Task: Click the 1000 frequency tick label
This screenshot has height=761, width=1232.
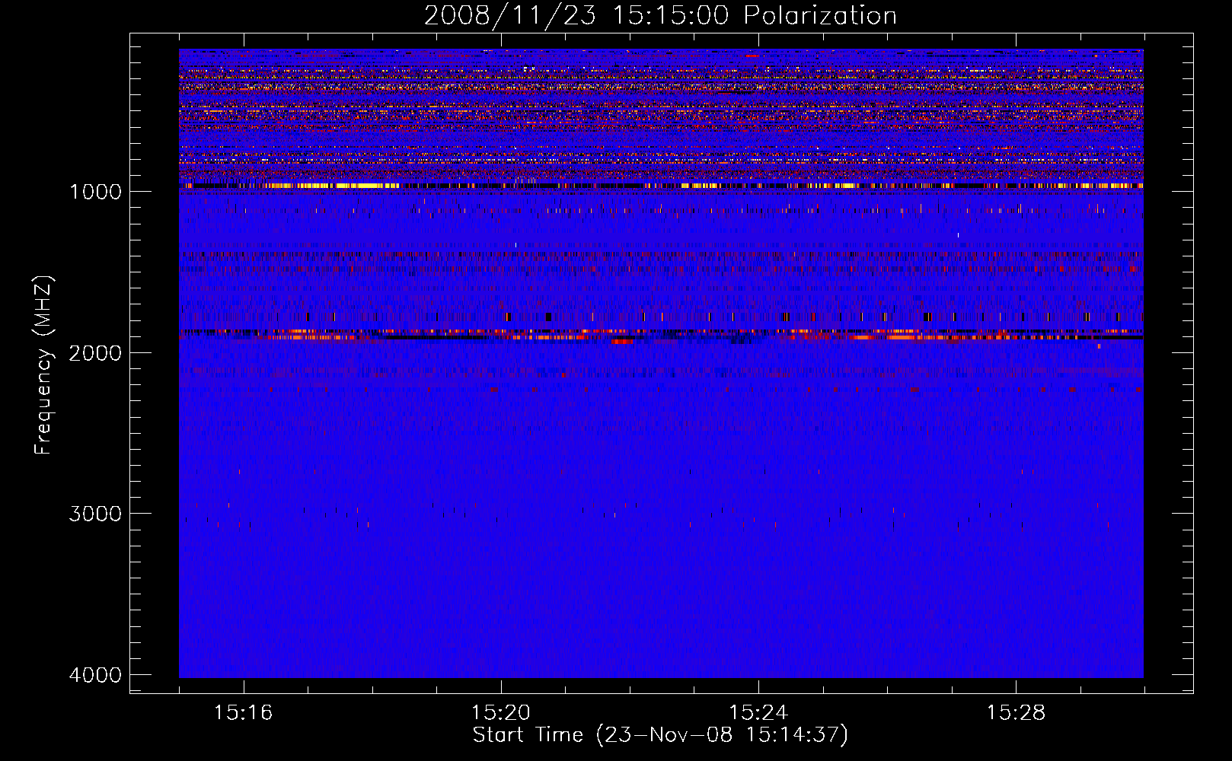Action: [95, 192]
